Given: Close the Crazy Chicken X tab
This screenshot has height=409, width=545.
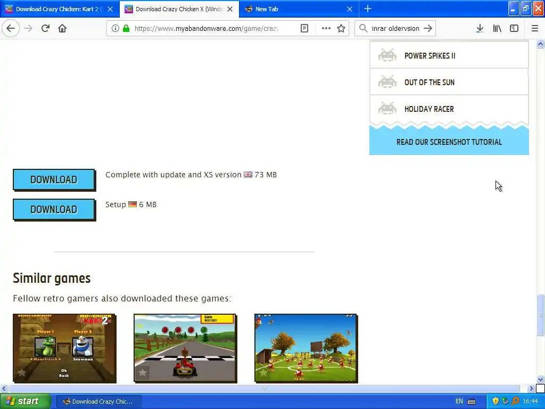Looking at the screenshot, I should click(x=230, y=9).
